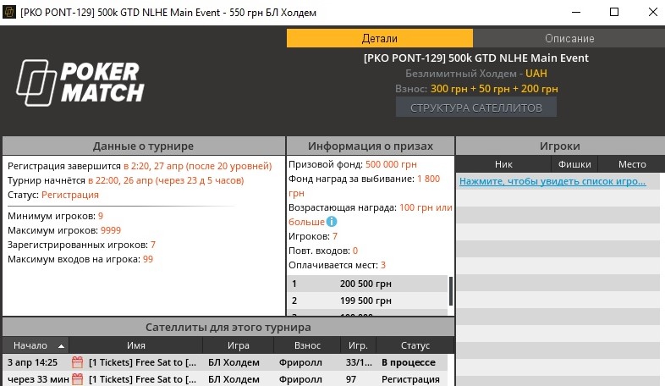Click the prize list scrollbar
Screen dimensions: 665x386
coord(450,290)
